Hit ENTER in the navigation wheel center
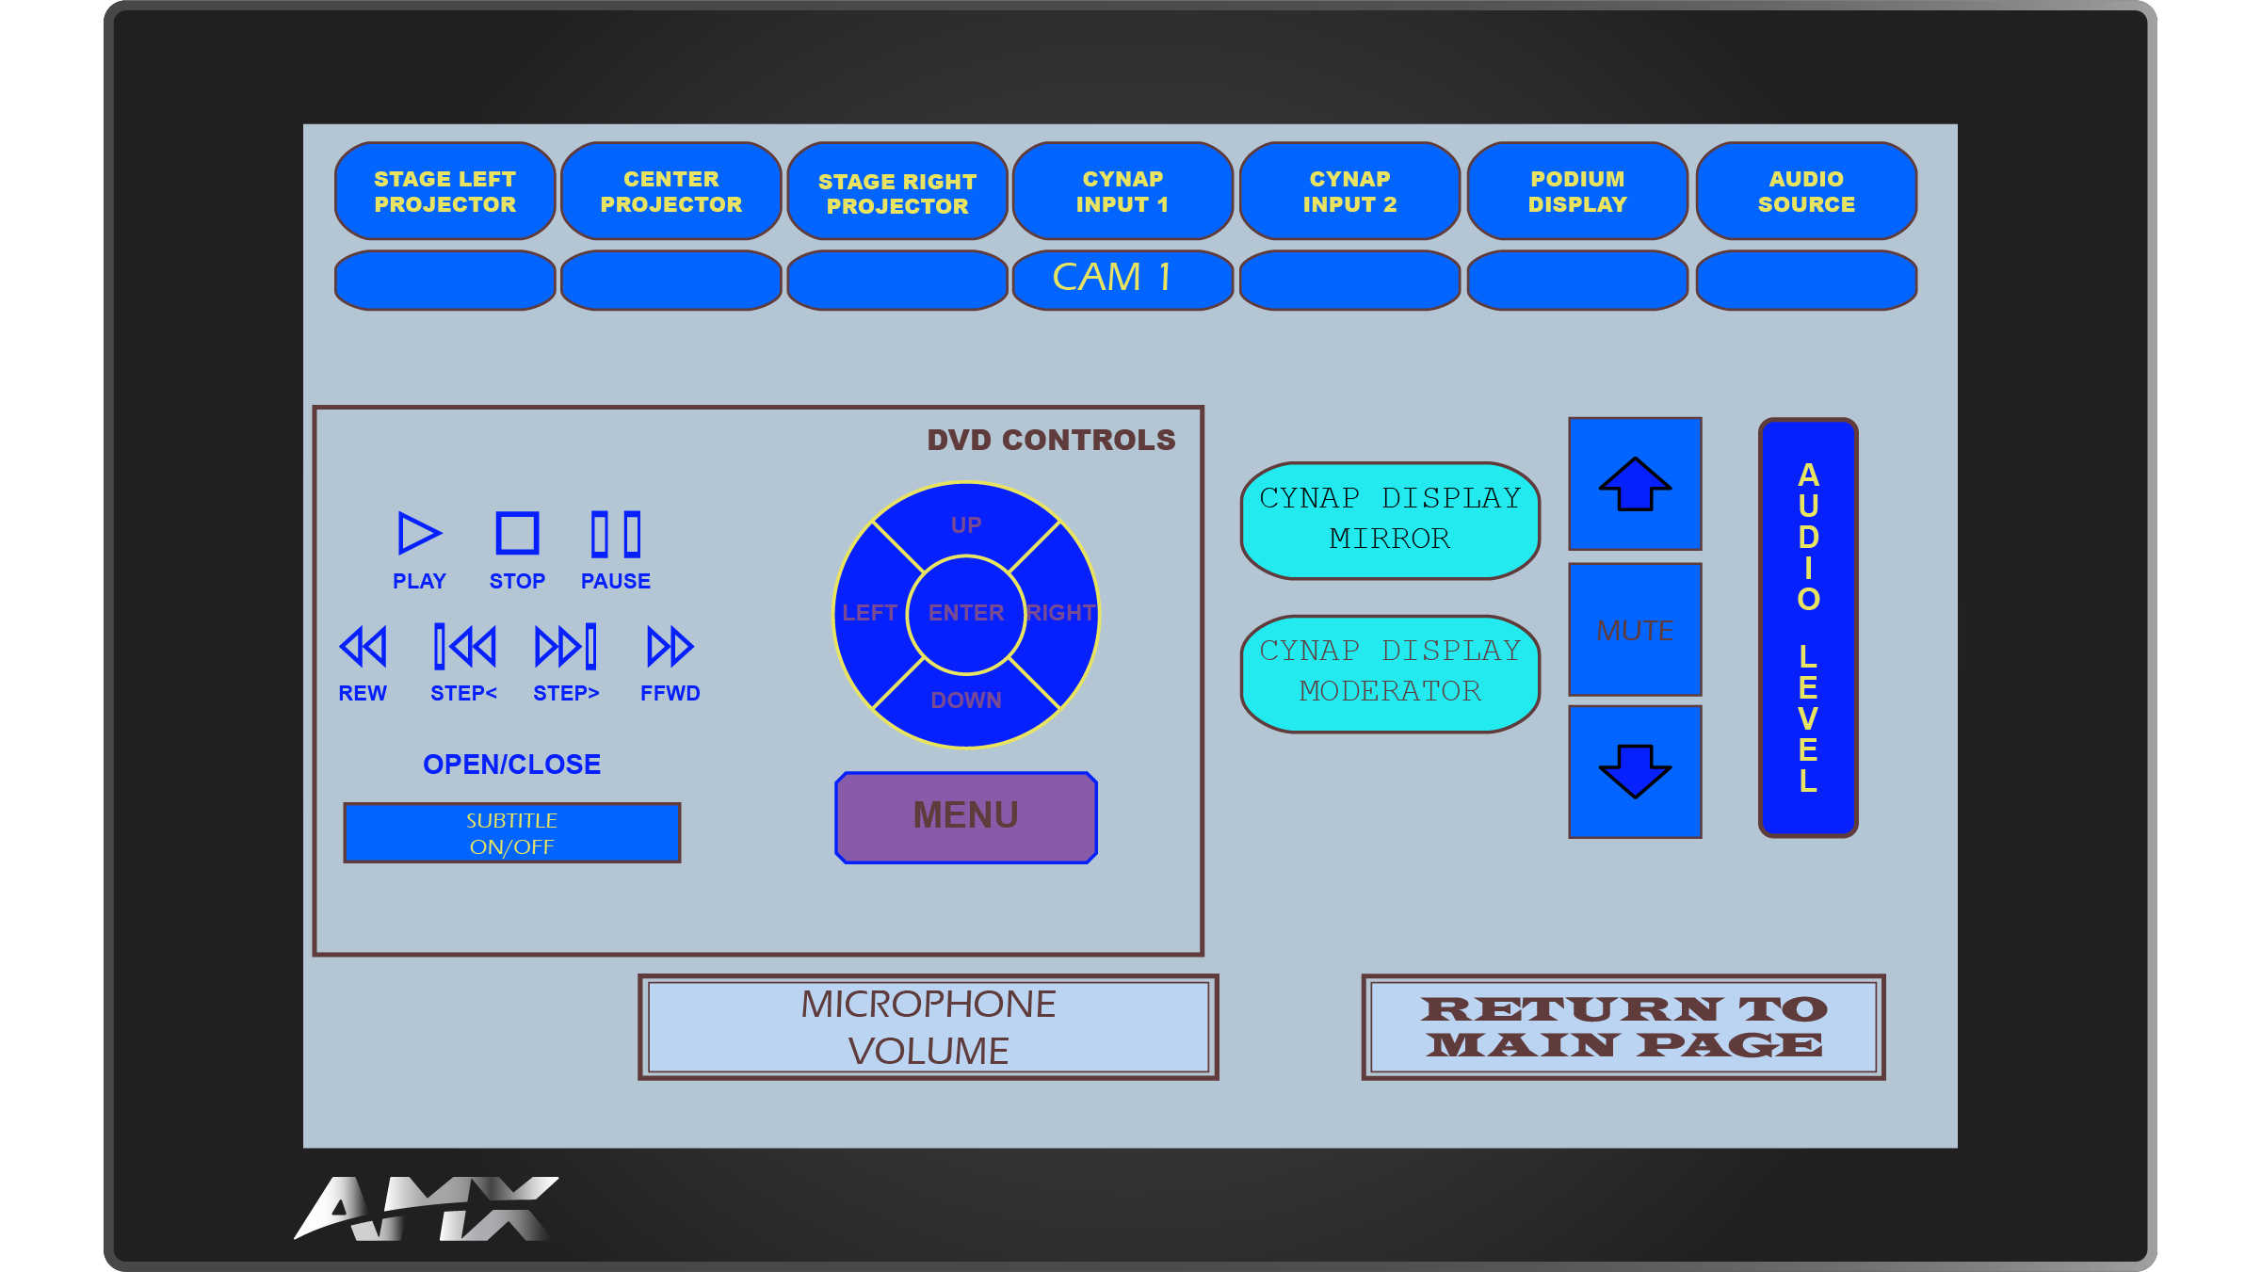The image size is (2261, 1272). [966, 614]
